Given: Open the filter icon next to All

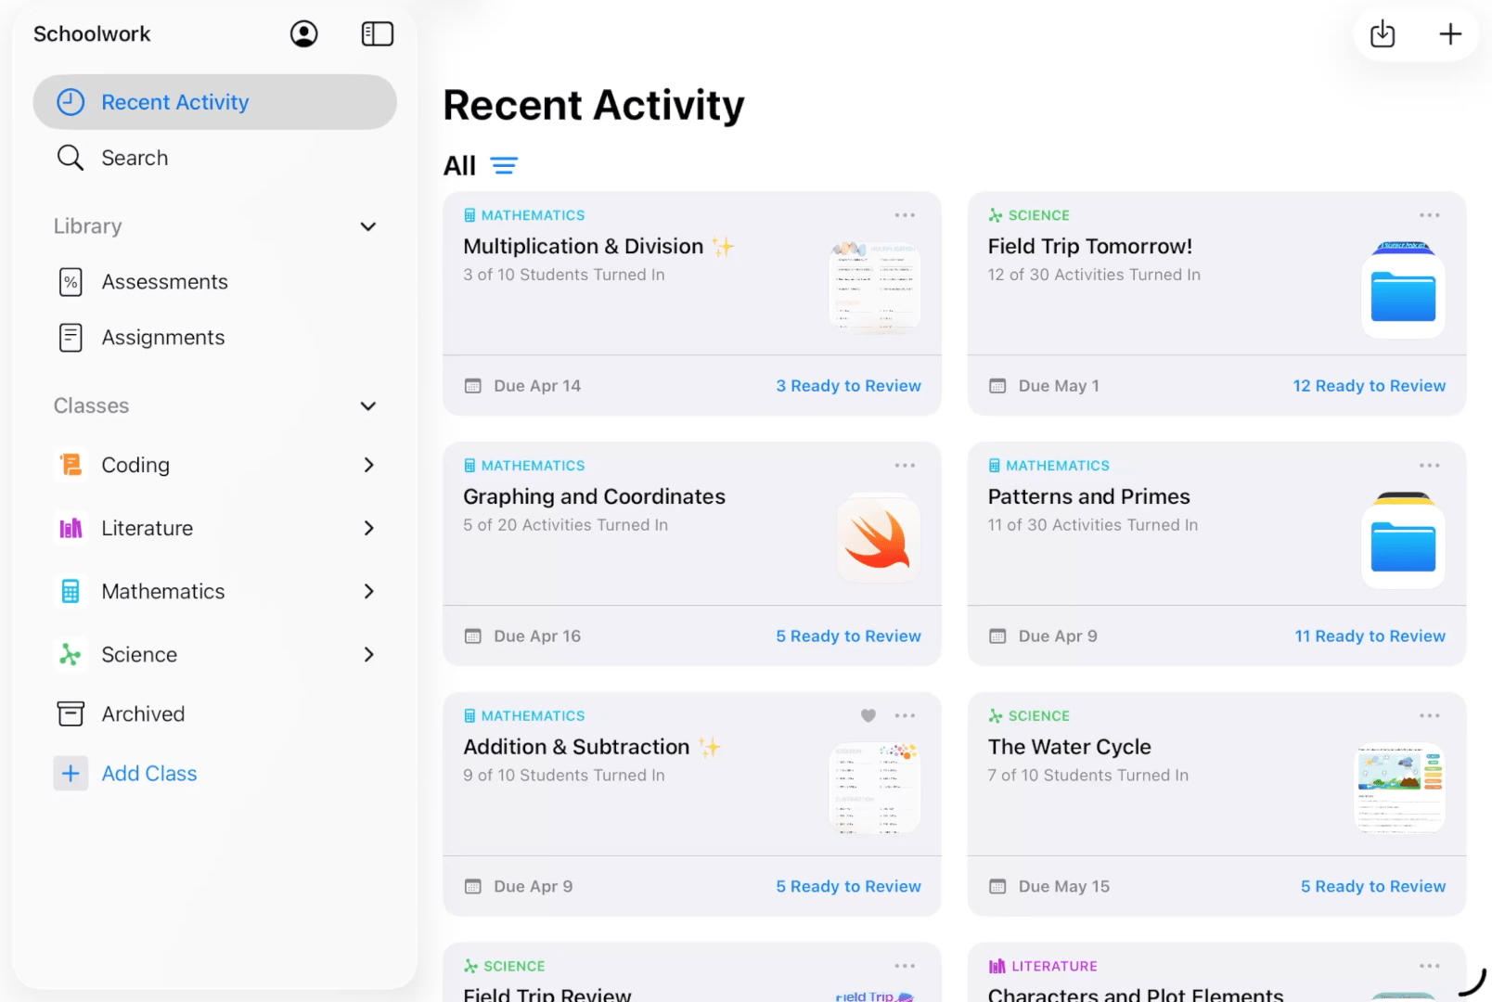Looking at the screenshot, I should tap(504, 165).
